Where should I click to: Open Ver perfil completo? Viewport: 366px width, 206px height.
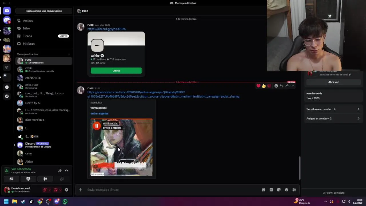pos(333,193)
